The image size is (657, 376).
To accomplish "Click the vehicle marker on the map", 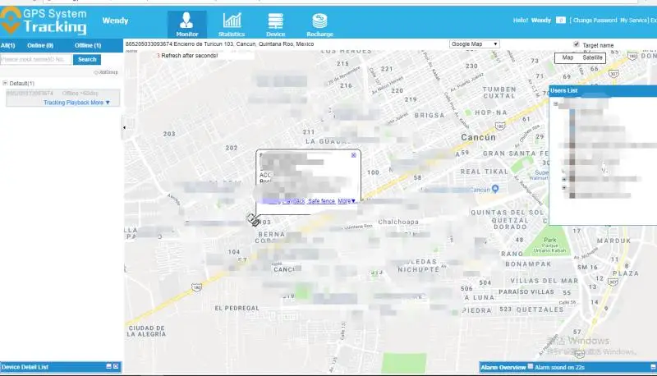I will click(x=253, y=219).
